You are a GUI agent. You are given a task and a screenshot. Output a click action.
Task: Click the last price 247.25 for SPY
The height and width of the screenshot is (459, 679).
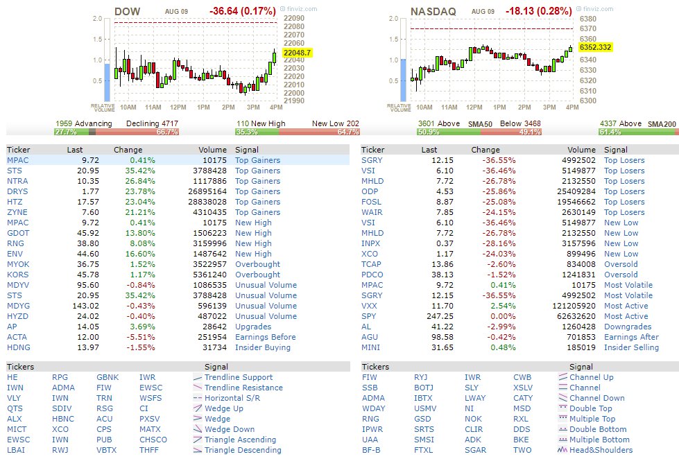coord(440,316)
